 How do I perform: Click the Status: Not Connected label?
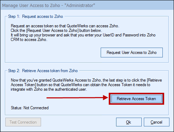[30, 108]
